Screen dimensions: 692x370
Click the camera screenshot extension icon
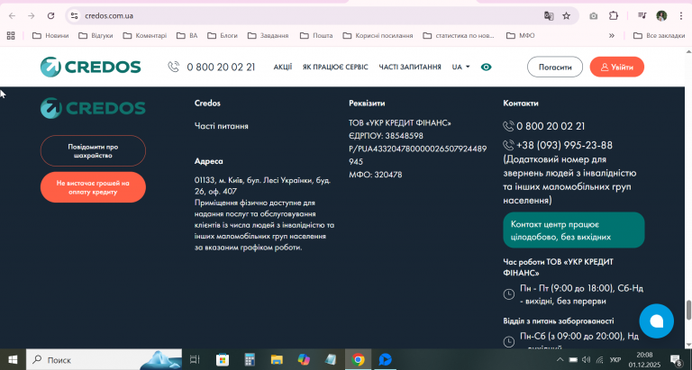pos(594,16)
